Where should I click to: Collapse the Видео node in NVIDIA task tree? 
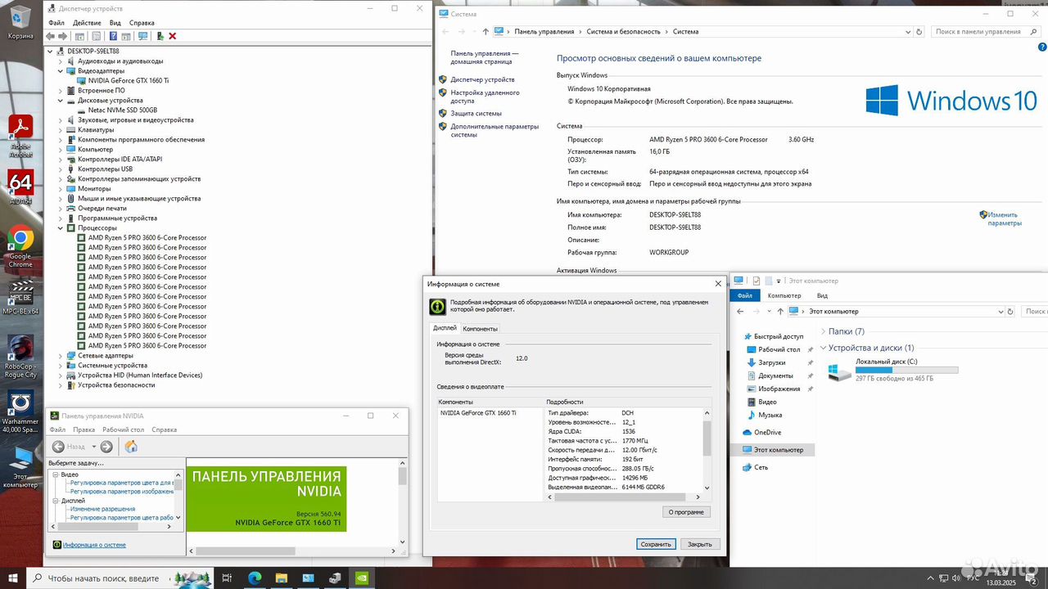pos(56,475)
